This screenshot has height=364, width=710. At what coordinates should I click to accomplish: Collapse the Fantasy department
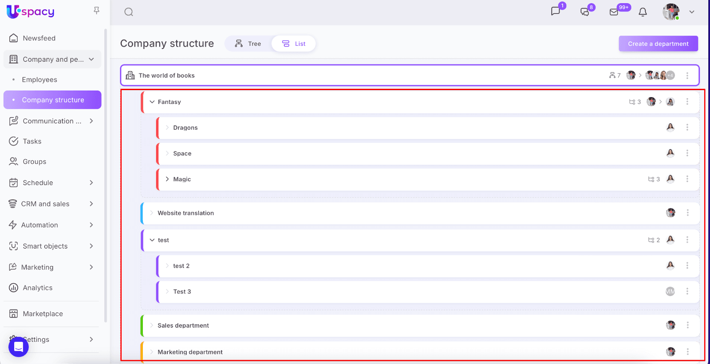pos(152,102)
